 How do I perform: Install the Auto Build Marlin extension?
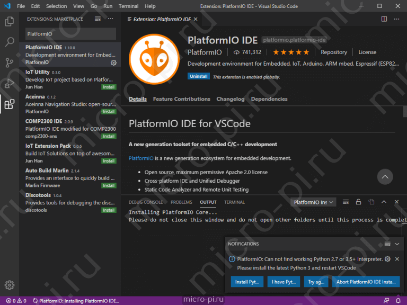pyautogui.click(x=109, y=186)
